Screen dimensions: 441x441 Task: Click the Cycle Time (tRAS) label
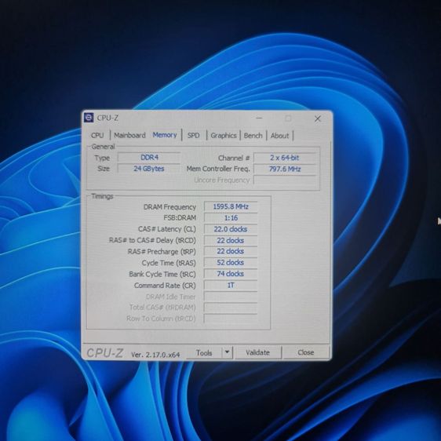click(x=169, y=263)
